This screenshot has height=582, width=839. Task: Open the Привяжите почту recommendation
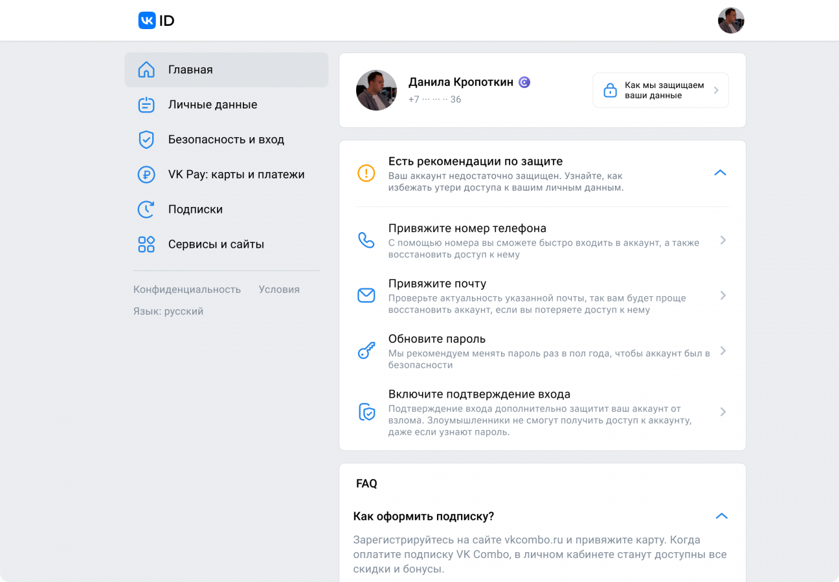coord(543,296)
